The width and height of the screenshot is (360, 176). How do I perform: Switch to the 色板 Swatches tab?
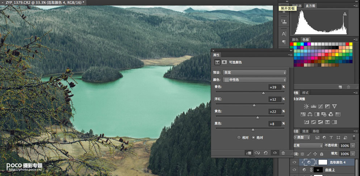click(306, 40)
